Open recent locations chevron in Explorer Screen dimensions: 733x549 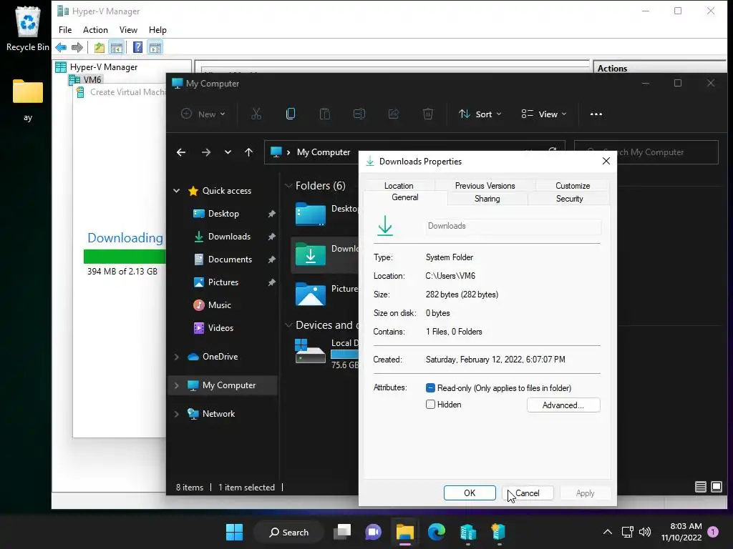pos(228,152)
